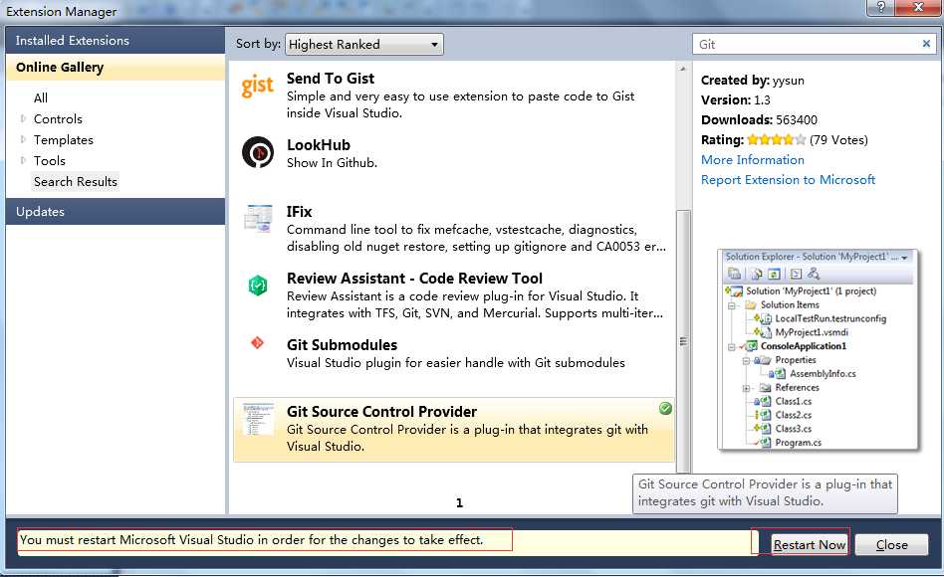Image resolution: width=944 pixels, height=577 pixels.
Task: Click the Show In Github description
Action: pos(332,163)
